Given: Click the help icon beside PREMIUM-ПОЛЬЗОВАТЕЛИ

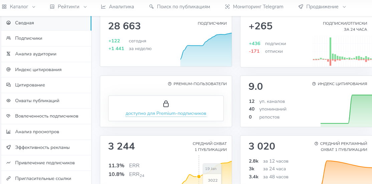Looking at the screenshot, I should coord(169,84).
